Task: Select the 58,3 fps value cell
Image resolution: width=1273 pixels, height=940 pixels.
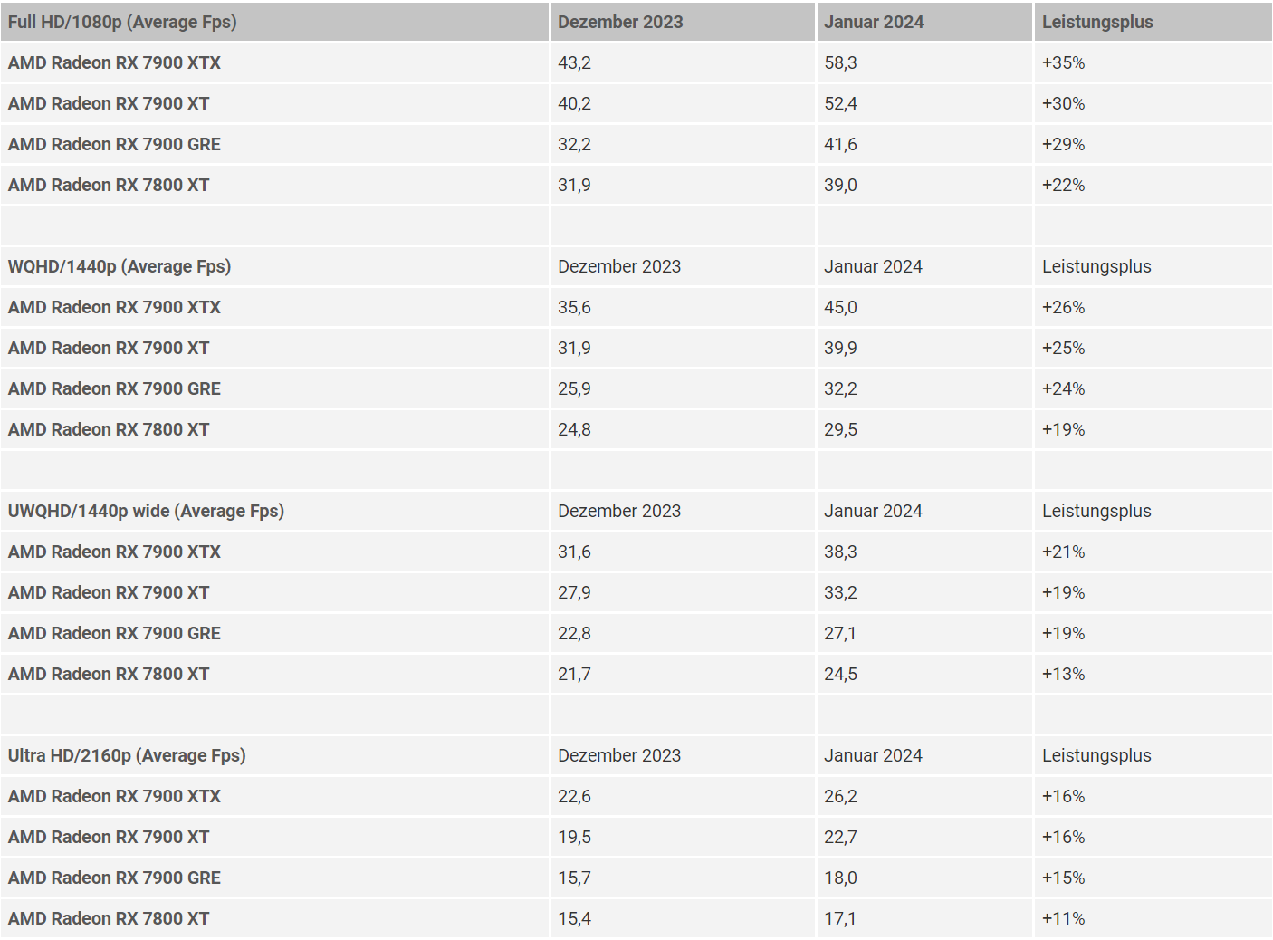Action: [x=840, y=63]
